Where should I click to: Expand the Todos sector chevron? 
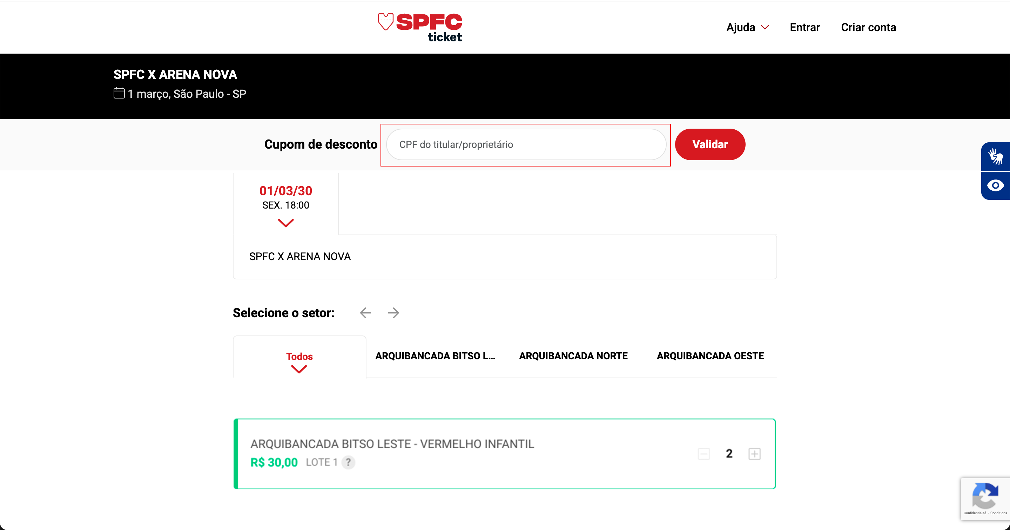(299, 369)
